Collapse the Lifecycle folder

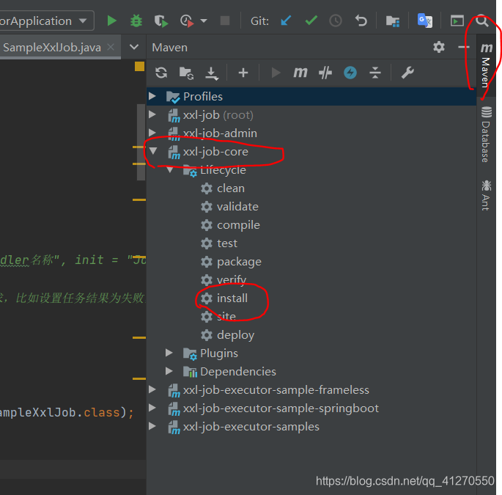tap(170, 169)
